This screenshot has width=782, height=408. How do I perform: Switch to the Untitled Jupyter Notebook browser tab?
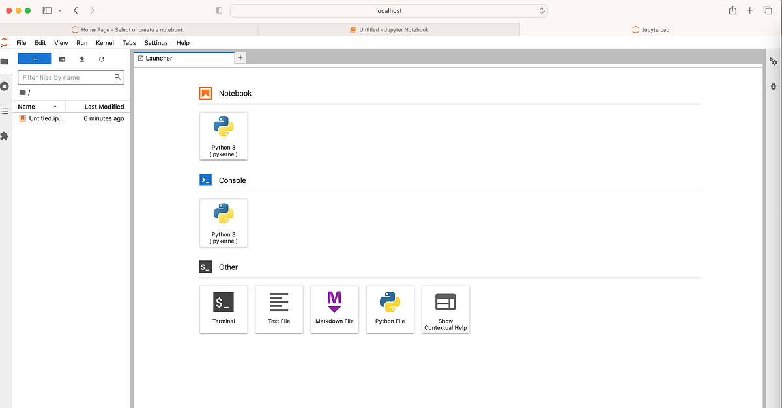point(389,29)
